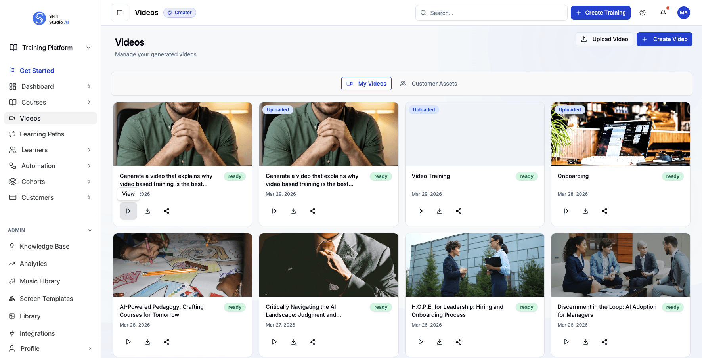Screen dimensions: 702x358
Task: Download the AI-Powered Pedagogy video
Action: 147,342
